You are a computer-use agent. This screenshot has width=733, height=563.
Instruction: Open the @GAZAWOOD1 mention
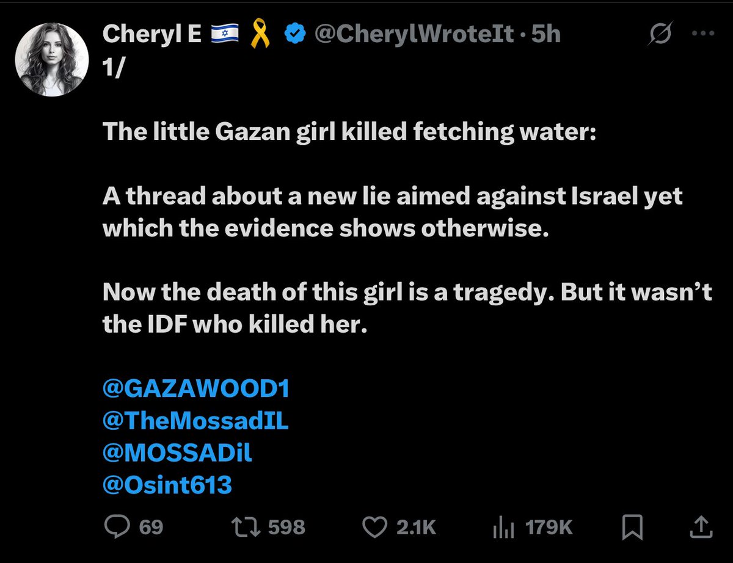(x=195, y=389)
